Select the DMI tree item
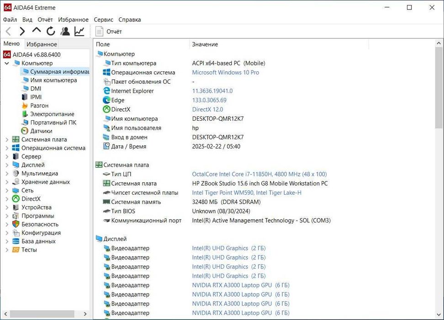Screen dimensions: 444x320 click(x=36, y=89)
